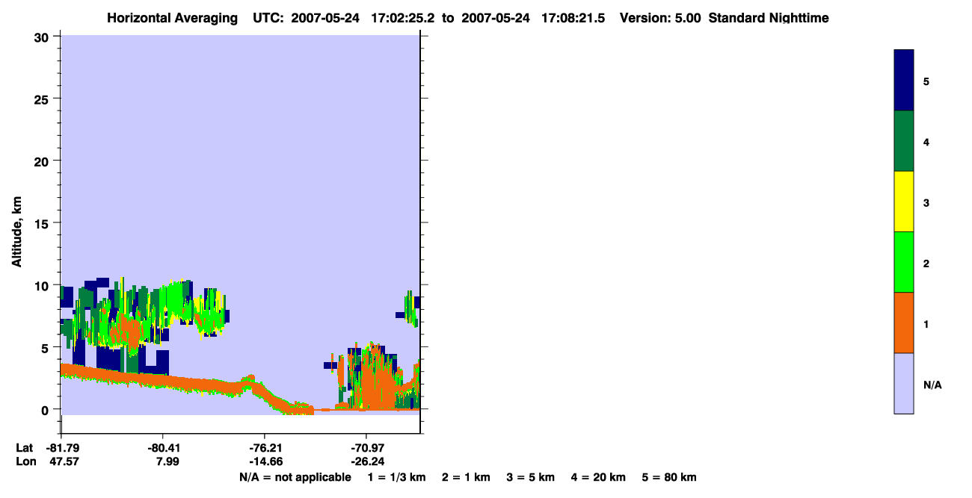Click the colorbar number label 5
972x498 pixels.
926,81
